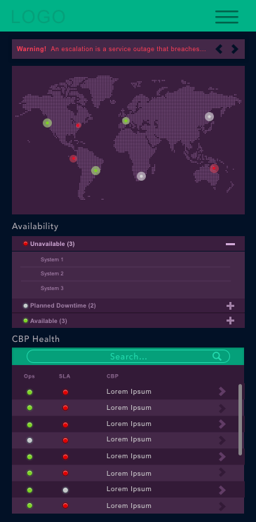Click the Planned Downtime (2) label
This screenshot has height=522, width=256.
[63, 305]
